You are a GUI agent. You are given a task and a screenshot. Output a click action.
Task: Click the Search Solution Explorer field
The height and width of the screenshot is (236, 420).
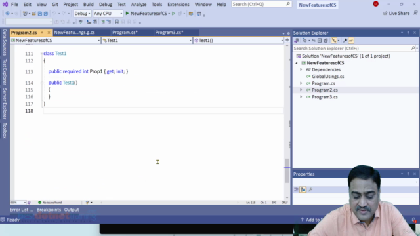click(x=355, y=48)
